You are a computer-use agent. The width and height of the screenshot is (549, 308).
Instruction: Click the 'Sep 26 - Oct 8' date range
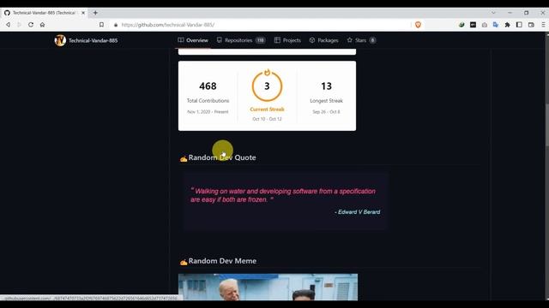[326, 112]
